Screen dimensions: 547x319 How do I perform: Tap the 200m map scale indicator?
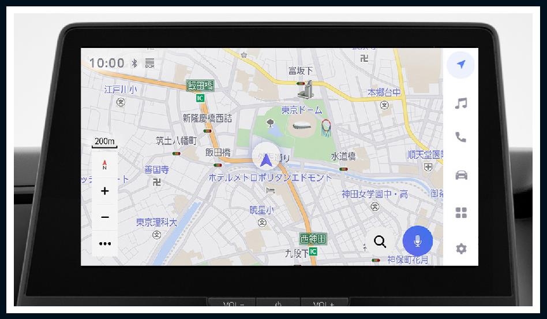[x=104, y=142]
